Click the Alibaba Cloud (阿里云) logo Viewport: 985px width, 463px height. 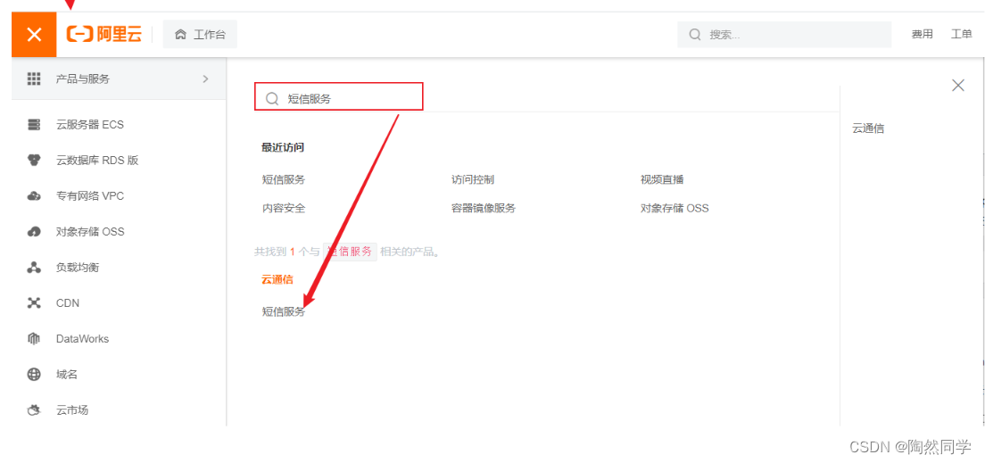(104, 34)
